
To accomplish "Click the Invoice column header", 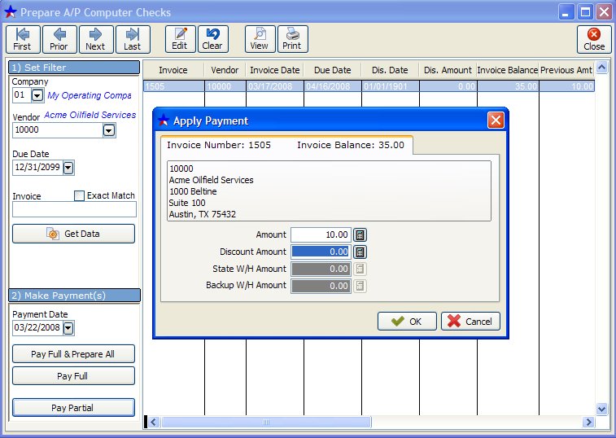I will pyautogui.click(x=173, y=70).
